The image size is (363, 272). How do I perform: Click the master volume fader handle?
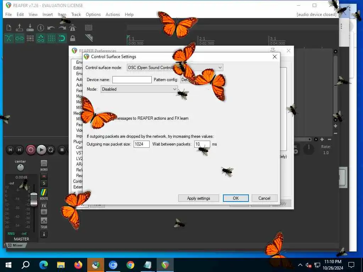tap(34, 199)
